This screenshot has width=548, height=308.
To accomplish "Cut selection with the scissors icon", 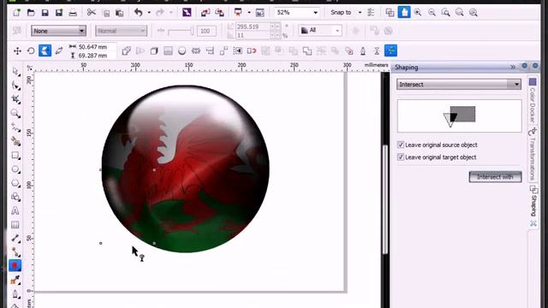I will 92,13.
